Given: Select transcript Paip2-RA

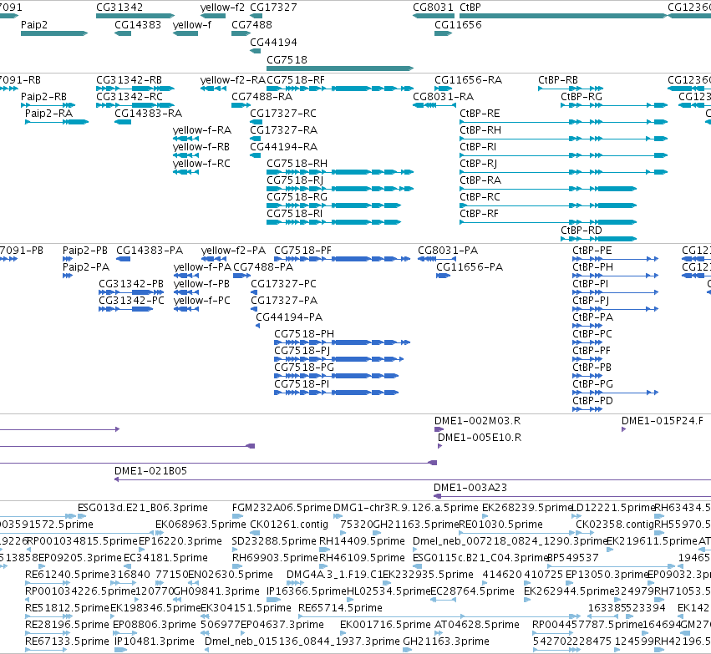Looking at the screenshot, I should 57,122.
